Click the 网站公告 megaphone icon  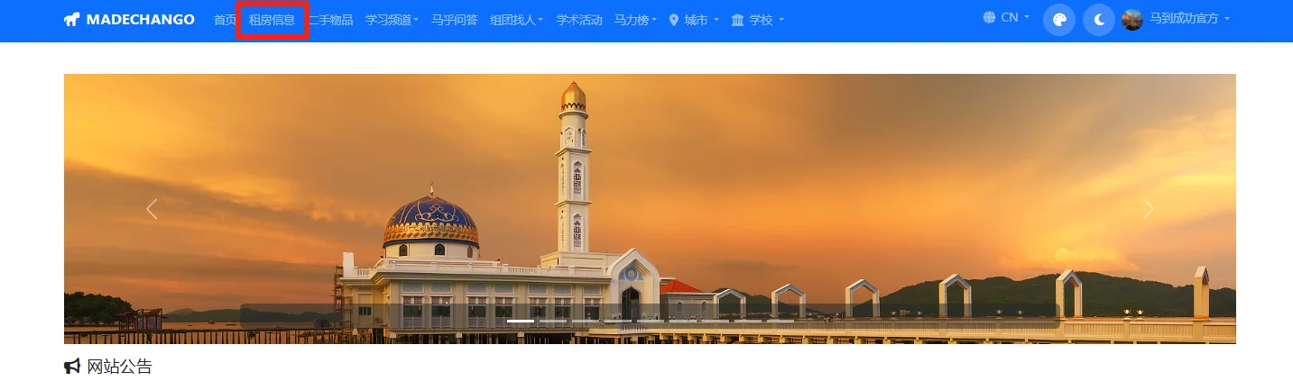click(x=72, y=367)
